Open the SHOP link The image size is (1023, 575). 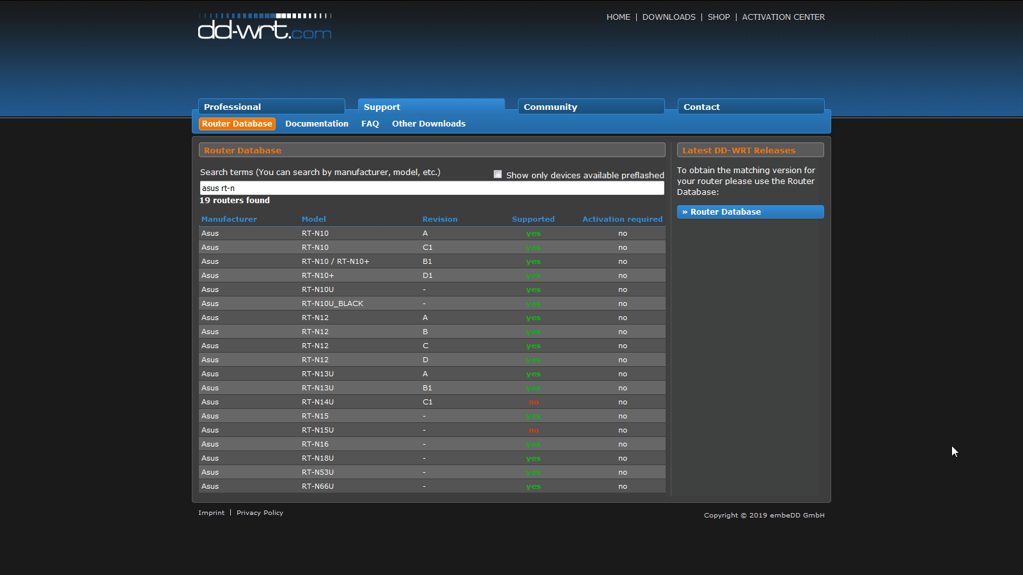[719, 17]
